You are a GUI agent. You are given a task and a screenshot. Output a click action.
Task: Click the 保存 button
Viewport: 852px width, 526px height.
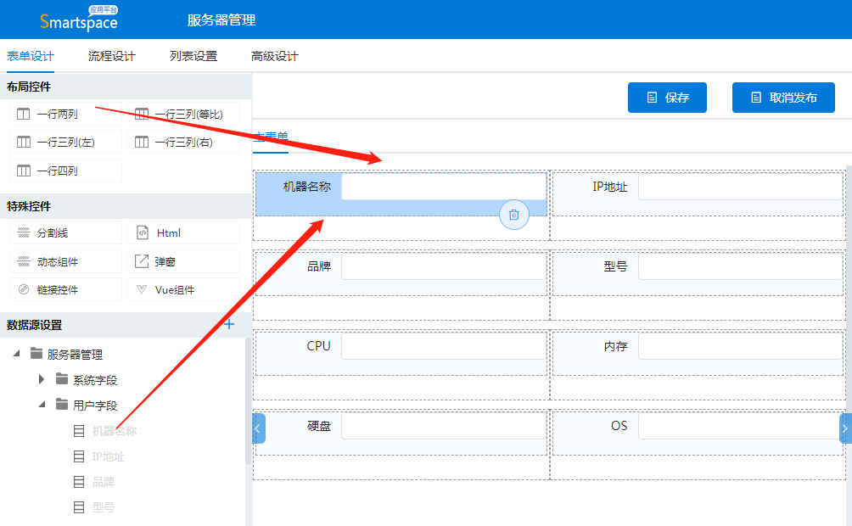tap(667, 98)
